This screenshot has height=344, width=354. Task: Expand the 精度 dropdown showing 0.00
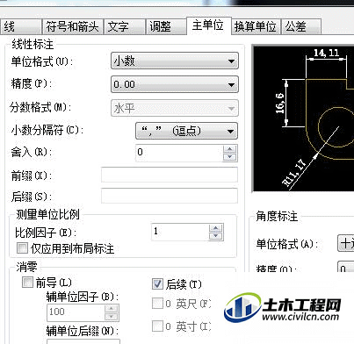pos(175,84)
